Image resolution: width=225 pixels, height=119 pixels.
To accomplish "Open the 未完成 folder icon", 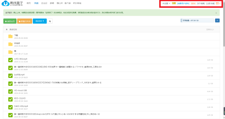I will click(x=11, y=44).
